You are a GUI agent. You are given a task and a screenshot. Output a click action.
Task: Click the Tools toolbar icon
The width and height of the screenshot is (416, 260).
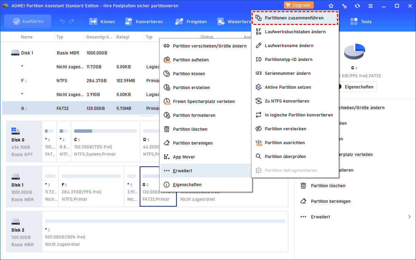click(354, 21)
